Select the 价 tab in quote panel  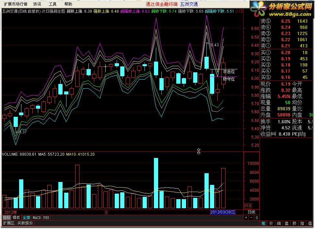coord(271,223)
